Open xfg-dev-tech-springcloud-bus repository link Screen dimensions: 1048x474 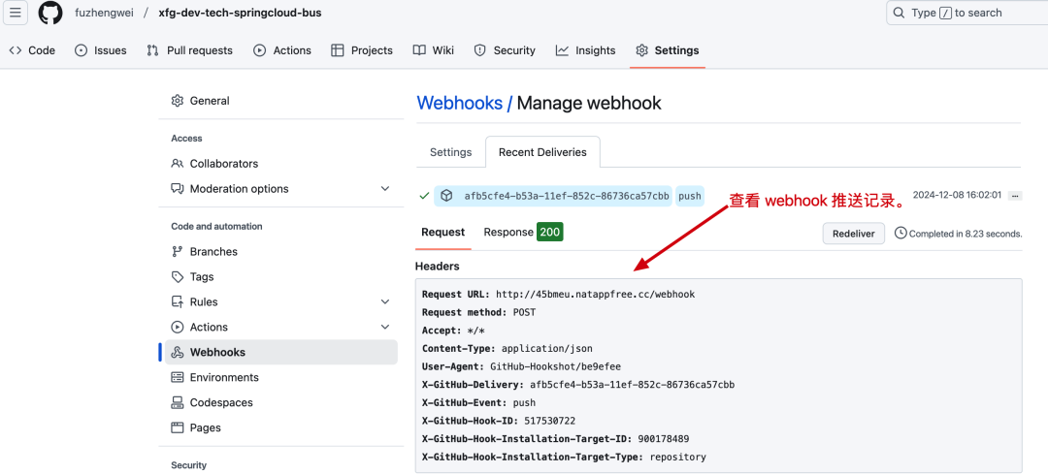click(240, 13)
